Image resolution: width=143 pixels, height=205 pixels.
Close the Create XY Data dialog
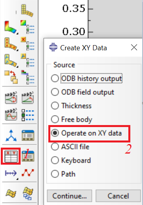tap(134, 47)
